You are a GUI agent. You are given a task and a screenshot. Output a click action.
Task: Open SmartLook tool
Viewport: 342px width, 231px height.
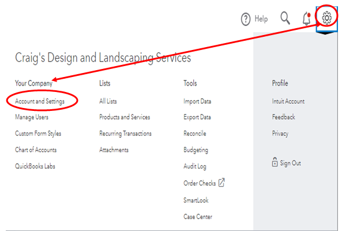(x=196, y=200)
